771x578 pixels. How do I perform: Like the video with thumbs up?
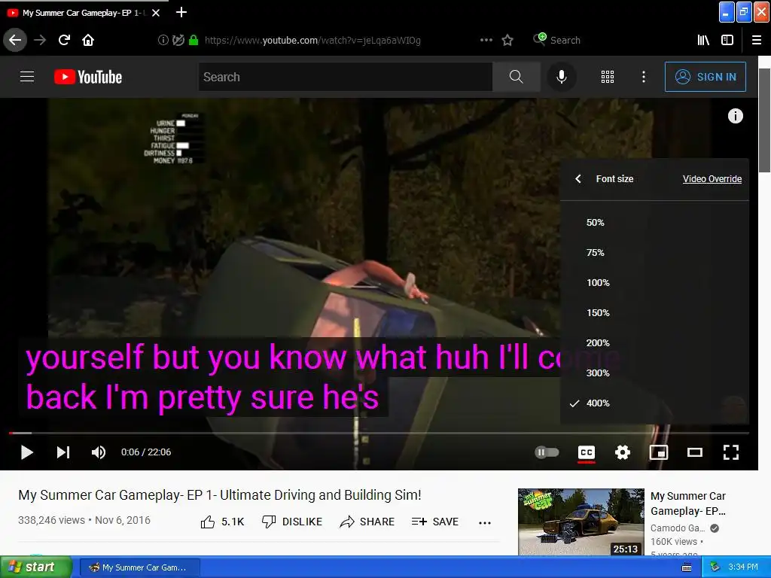pyautogui.click(x=222, y=522)
